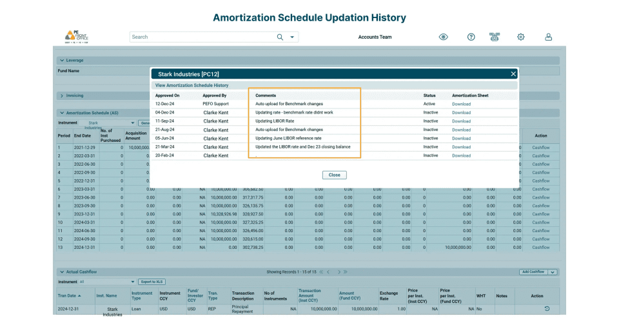Click into the Search input field
This screenshot has height=325, width=619.
(x=202, y=37)
